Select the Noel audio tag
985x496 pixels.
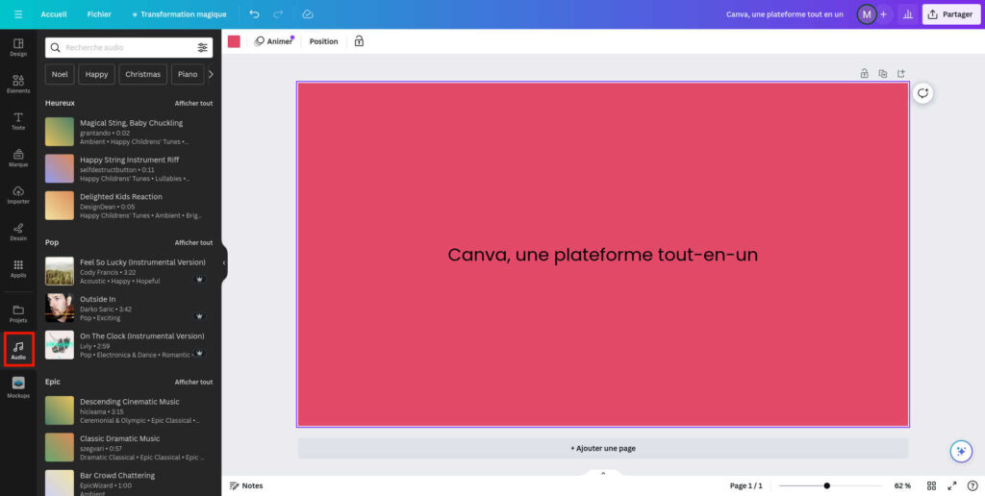click(60, 74)
